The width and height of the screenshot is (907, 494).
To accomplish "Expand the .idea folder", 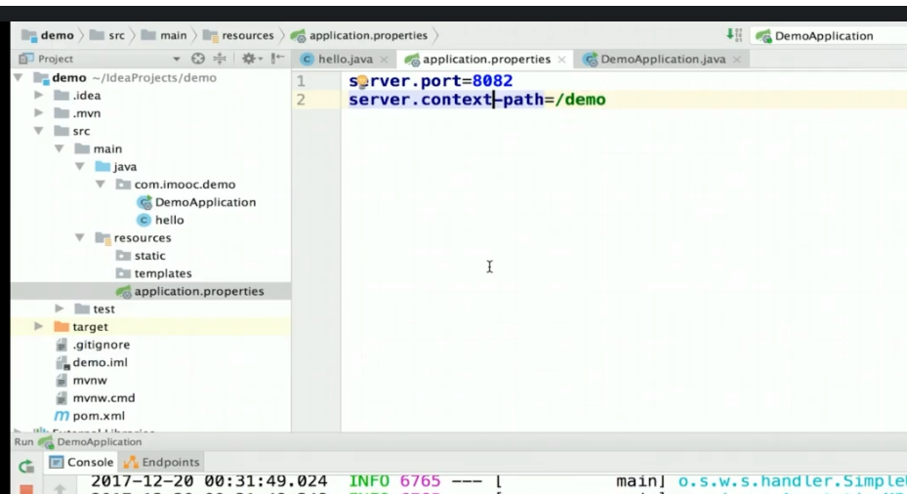I will pyautogui.click(x=38, y=96).
